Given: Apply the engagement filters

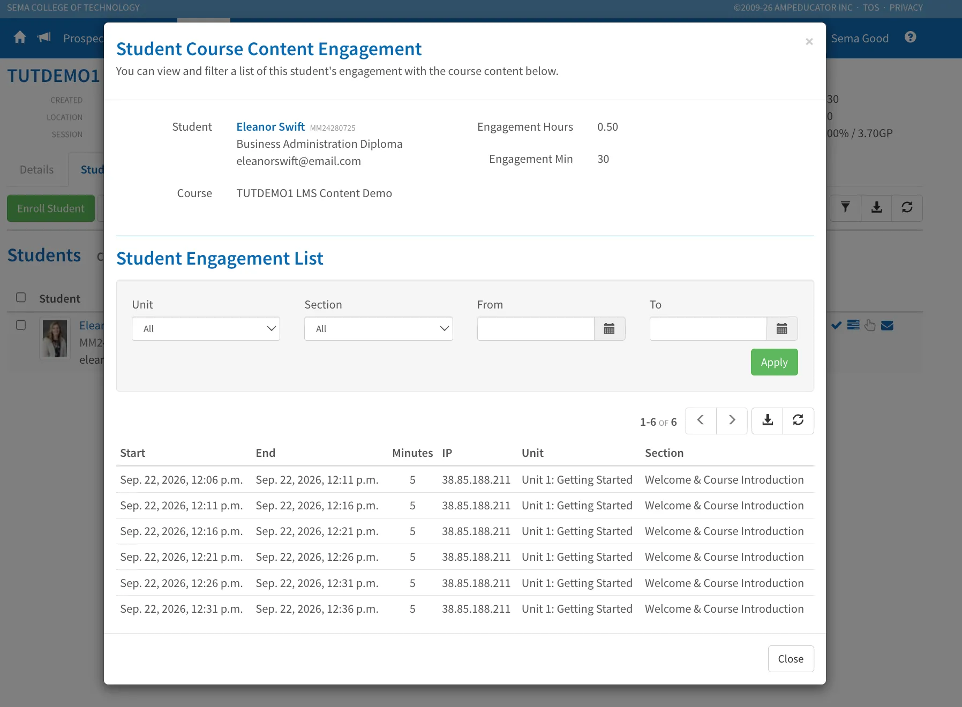Looking at the screenshot, I should pyautogui.click(x=774, y=362).
